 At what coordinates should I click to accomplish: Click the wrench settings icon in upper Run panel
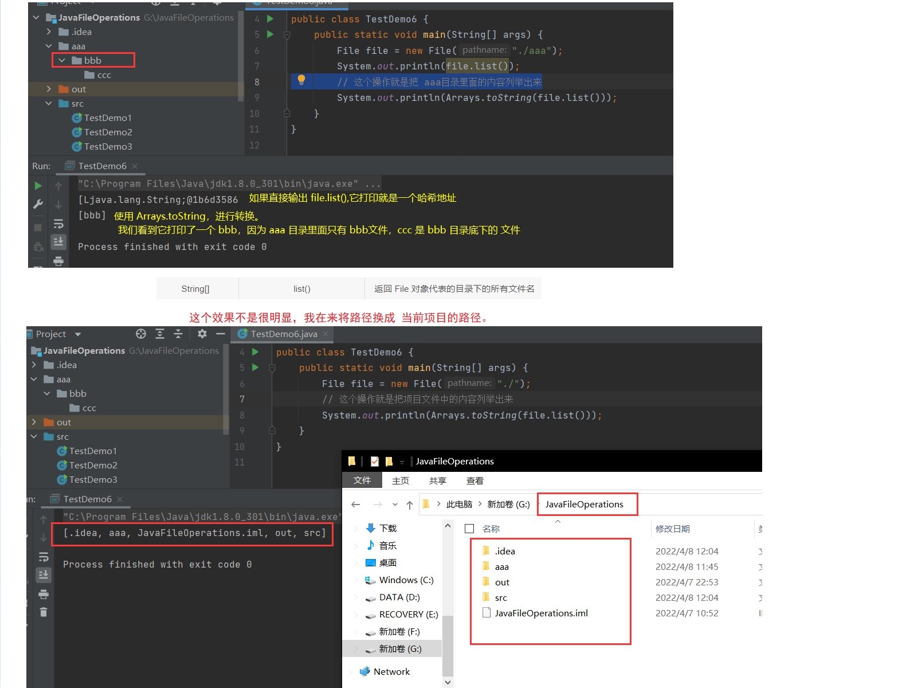click(x=38, y=204)
